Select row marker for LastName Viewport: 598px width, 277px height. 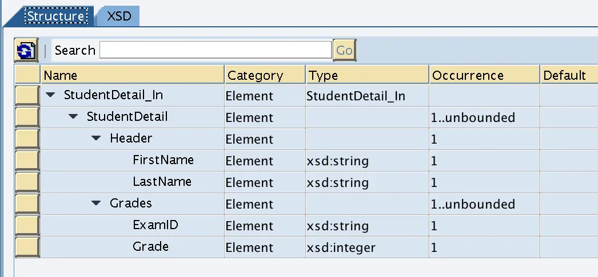pyautogui.click(x=27, y=182)
